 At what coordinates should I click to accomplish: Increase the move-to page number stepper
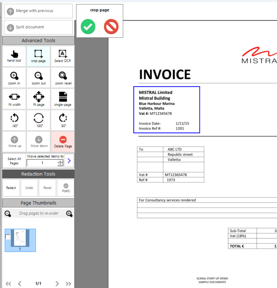tap(60, 162)
